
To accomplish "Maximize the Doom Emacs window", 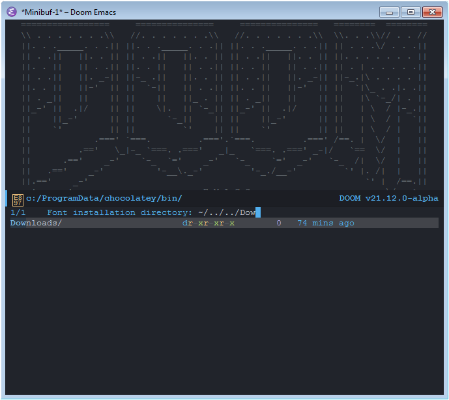I will 411,12.
